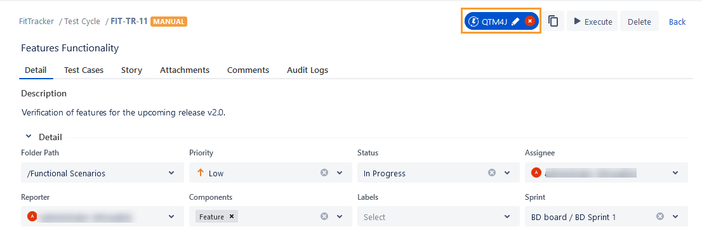702x234 pixels.
Task: Go Back using the Back link
Action: tap(677, 22)
